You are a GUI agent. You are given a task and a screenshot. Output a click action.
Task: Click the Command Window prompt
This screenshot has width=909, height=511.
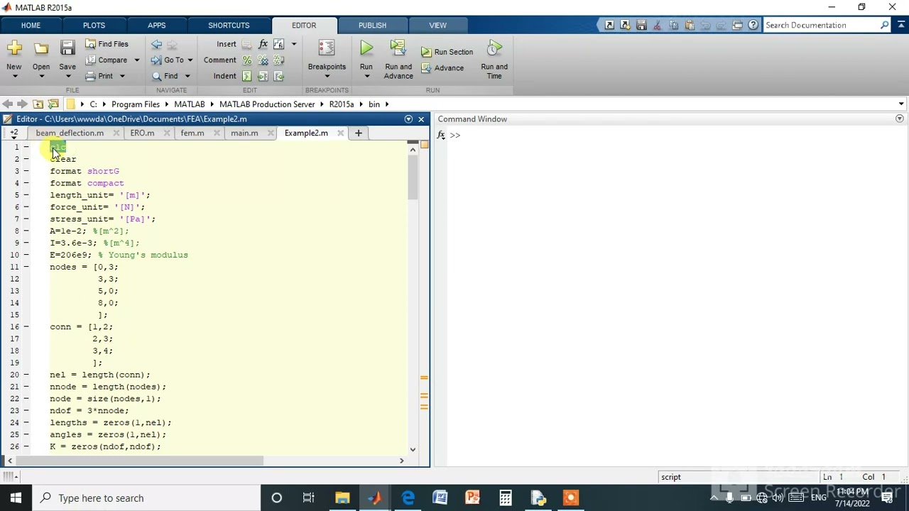(455, 135)
